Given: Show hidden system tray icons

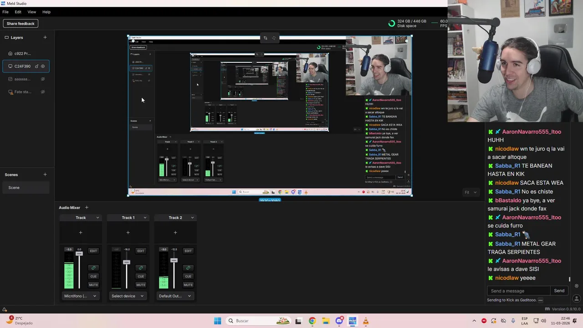Looking at the screenshot, I should (474, 321).
